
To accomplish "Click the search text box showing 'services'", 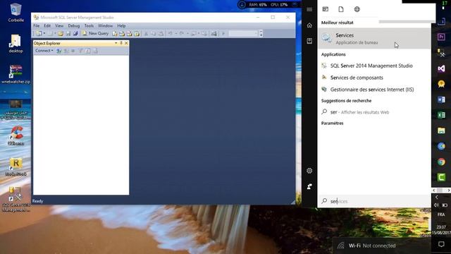I will click(374, 201).
